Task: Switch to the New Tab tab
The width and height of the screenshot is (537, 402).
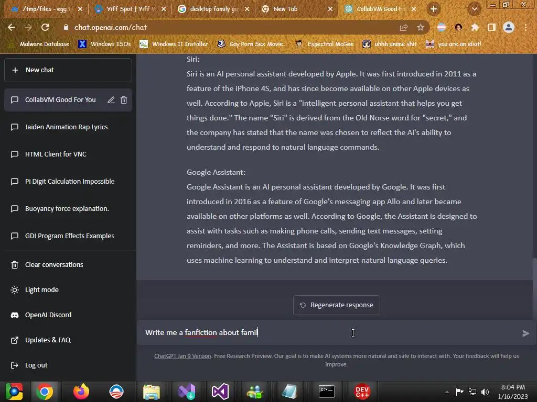Action: pos(297,9)
